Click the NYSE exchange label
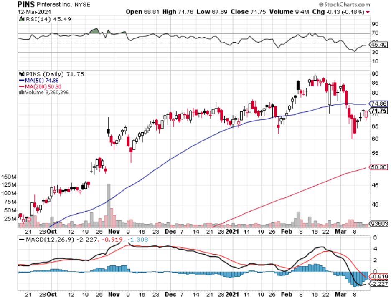Image resolution: width=391 pixels, height=298 pixels. [83, 5]
